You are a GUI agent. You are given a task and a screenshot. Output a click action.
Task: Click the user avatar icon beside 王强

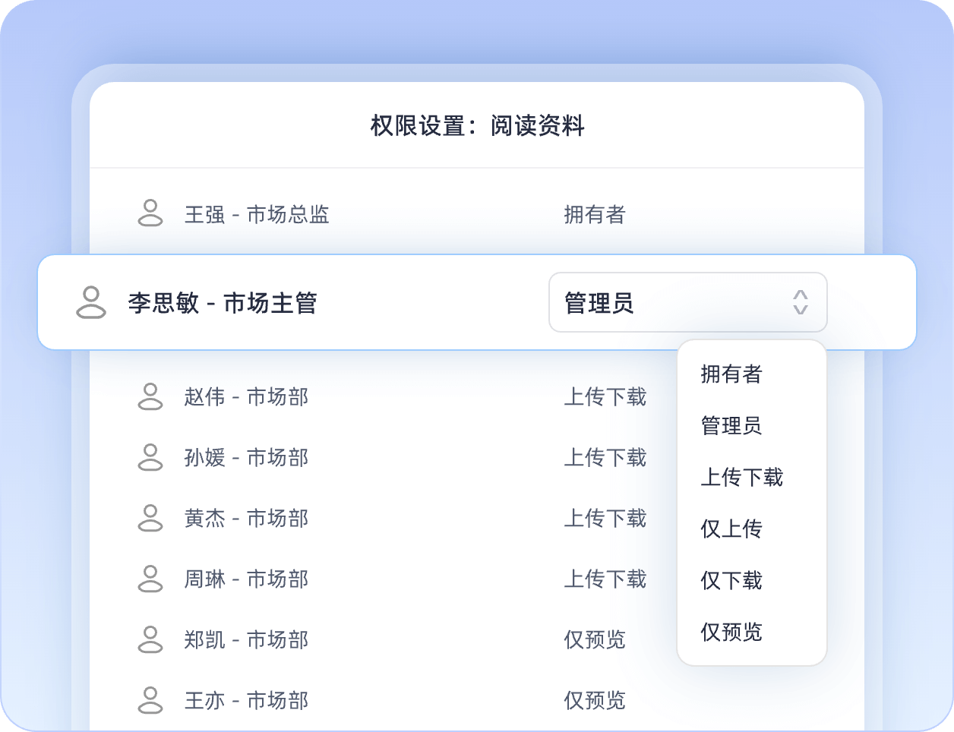coord(150,213)
